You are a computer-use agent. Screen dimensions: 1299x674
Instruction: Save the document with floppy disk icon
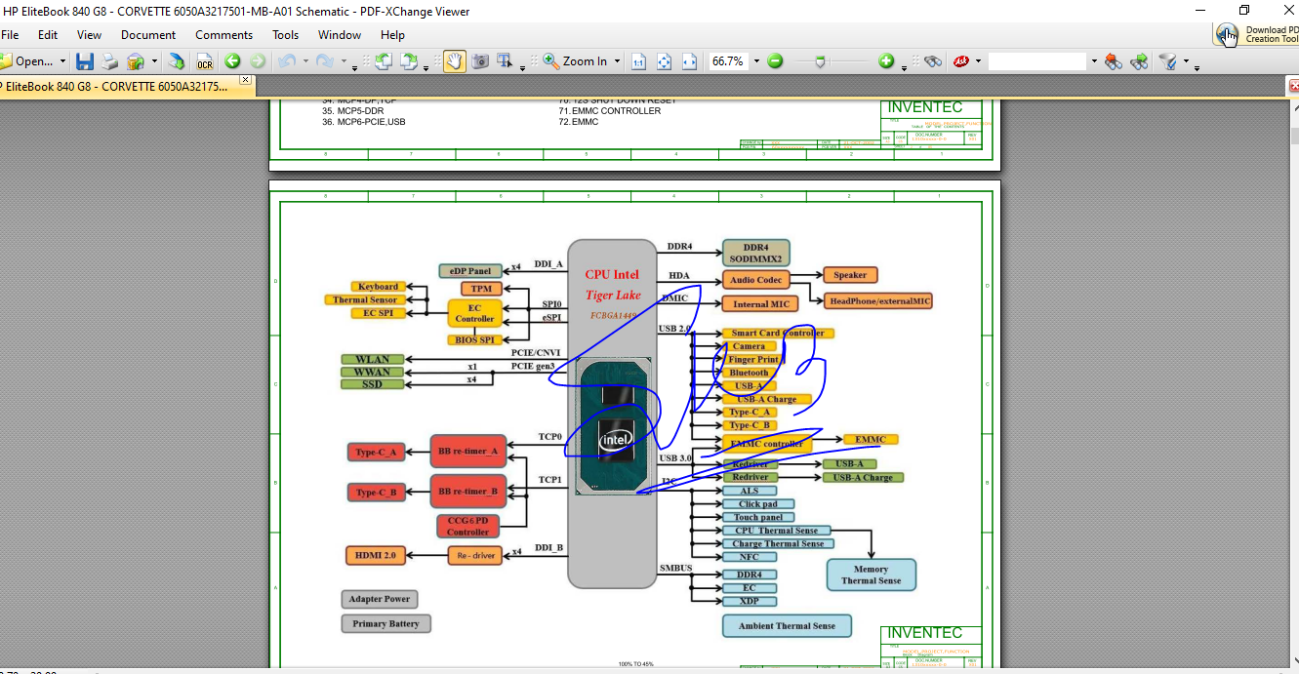pos(85,61)
